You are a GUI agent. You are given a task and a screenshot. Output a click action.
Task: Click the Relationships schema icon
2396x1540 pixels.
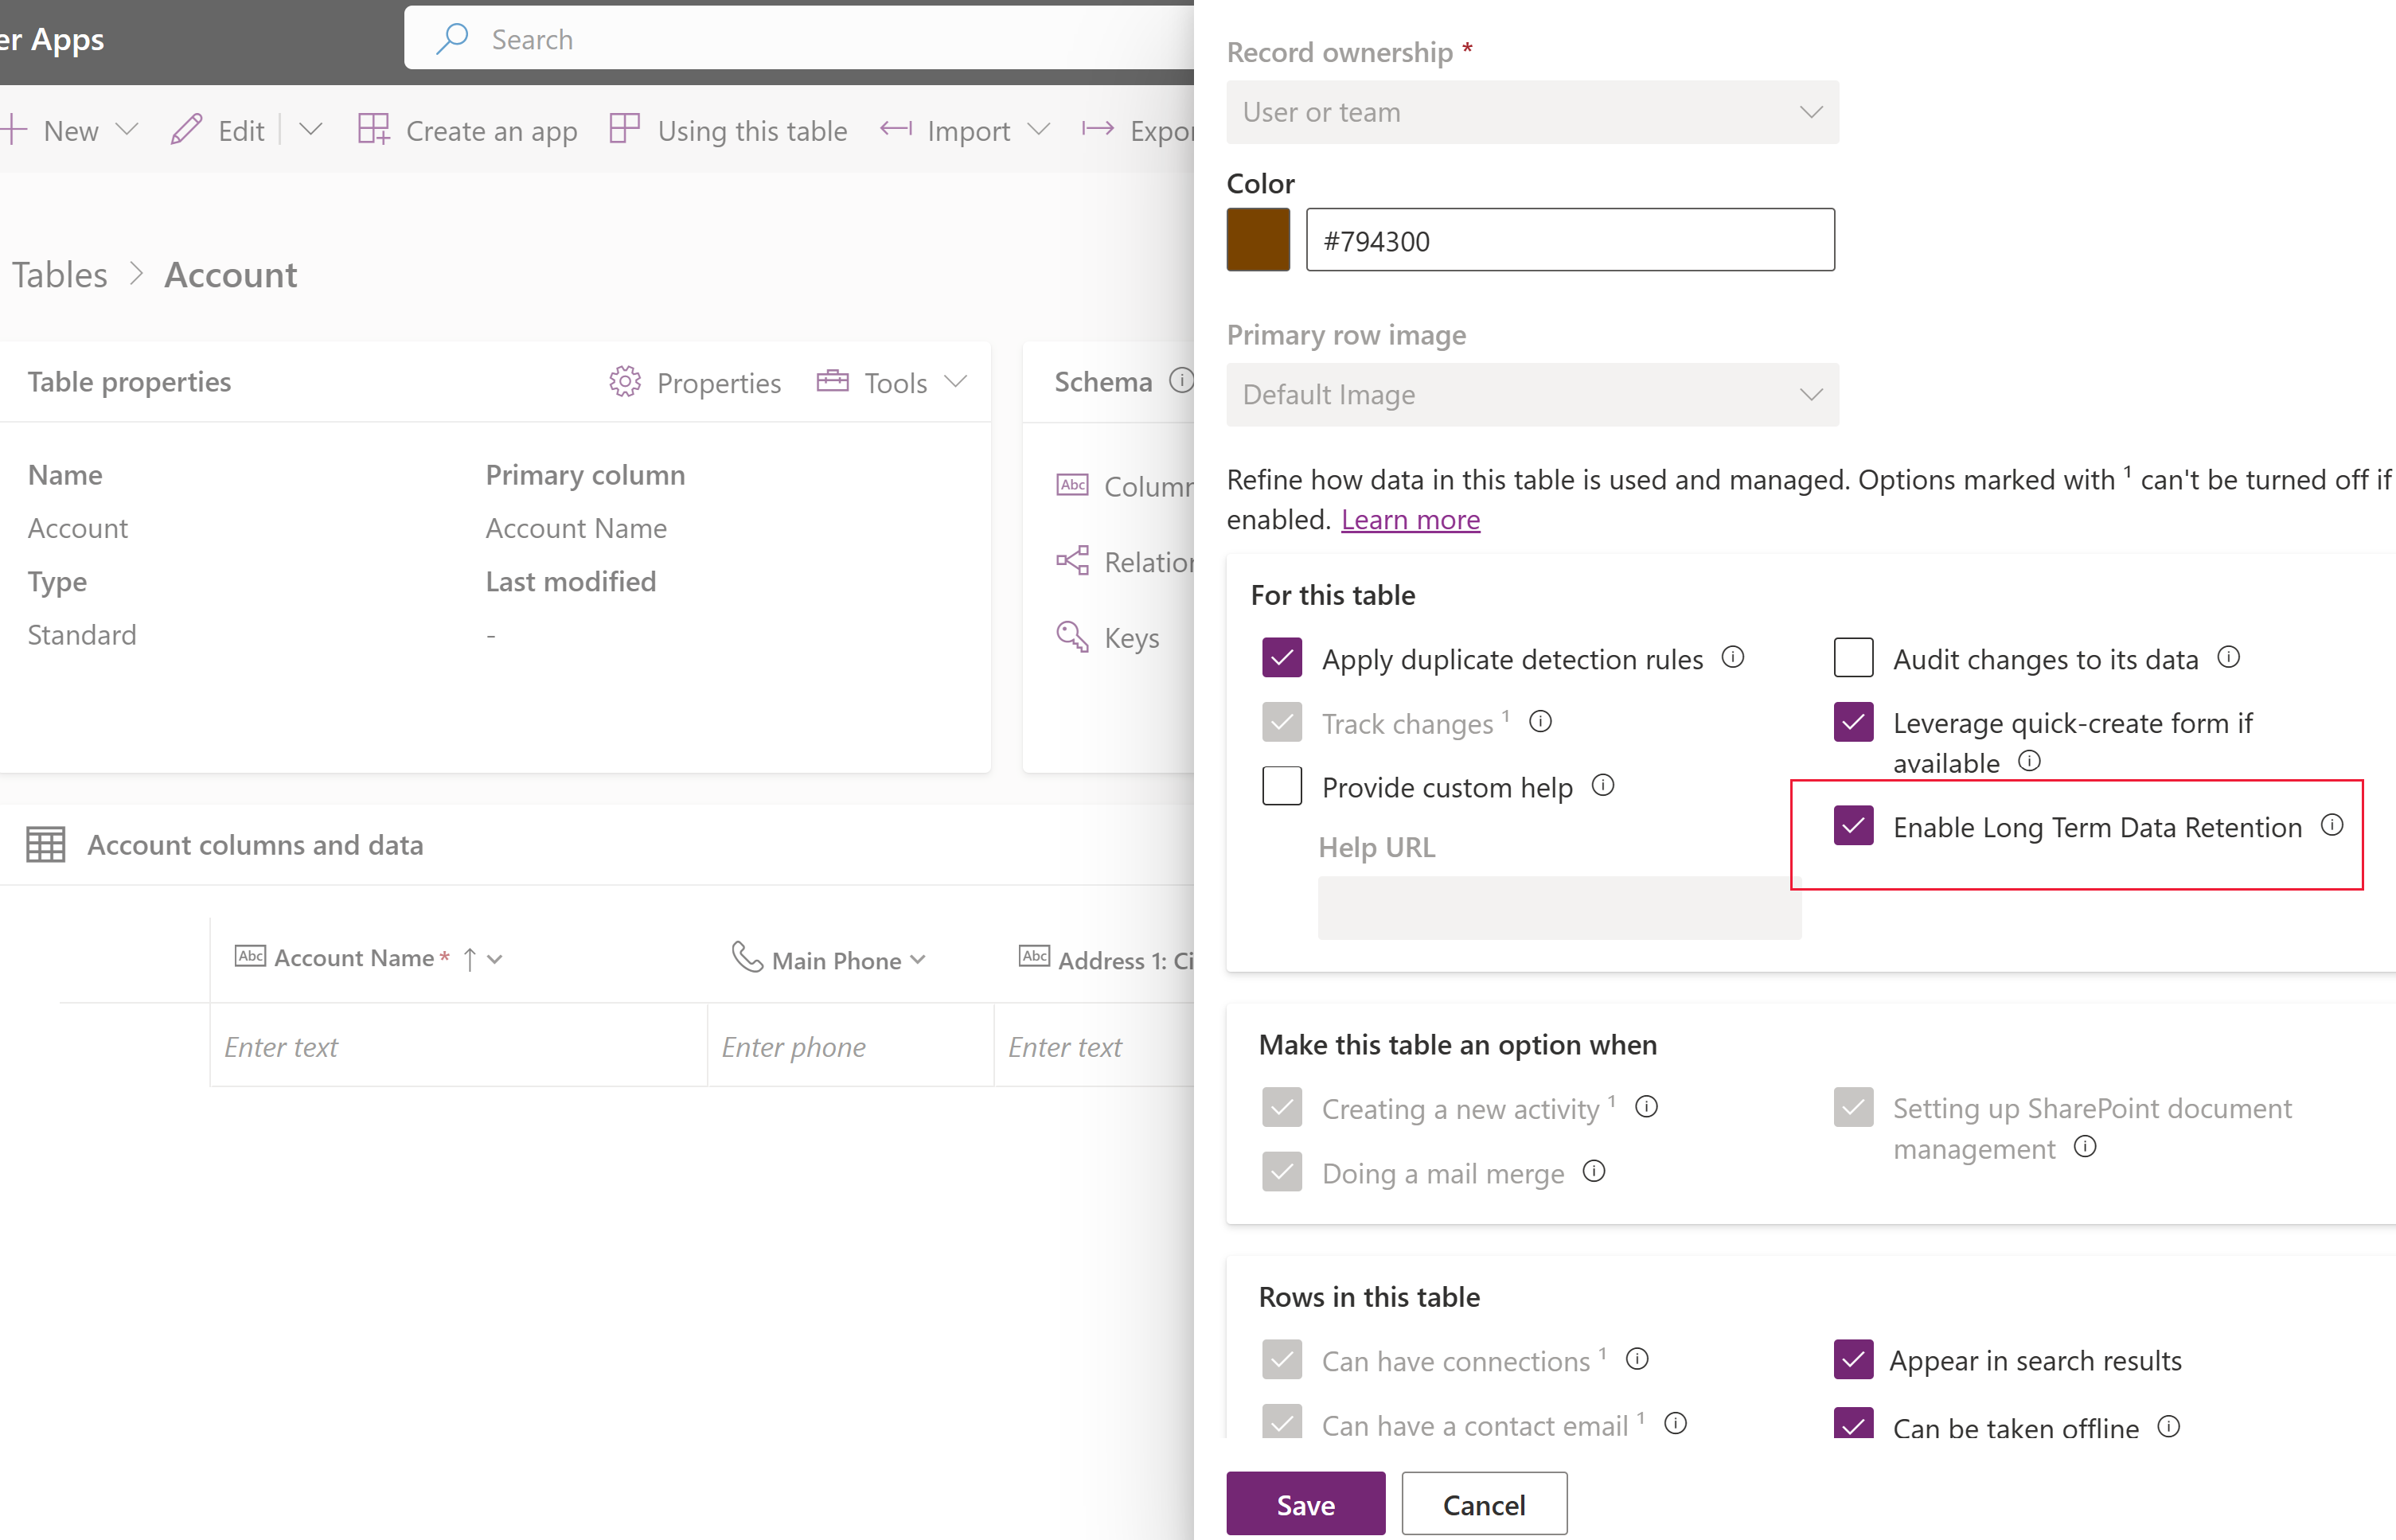coord(1072,560)
